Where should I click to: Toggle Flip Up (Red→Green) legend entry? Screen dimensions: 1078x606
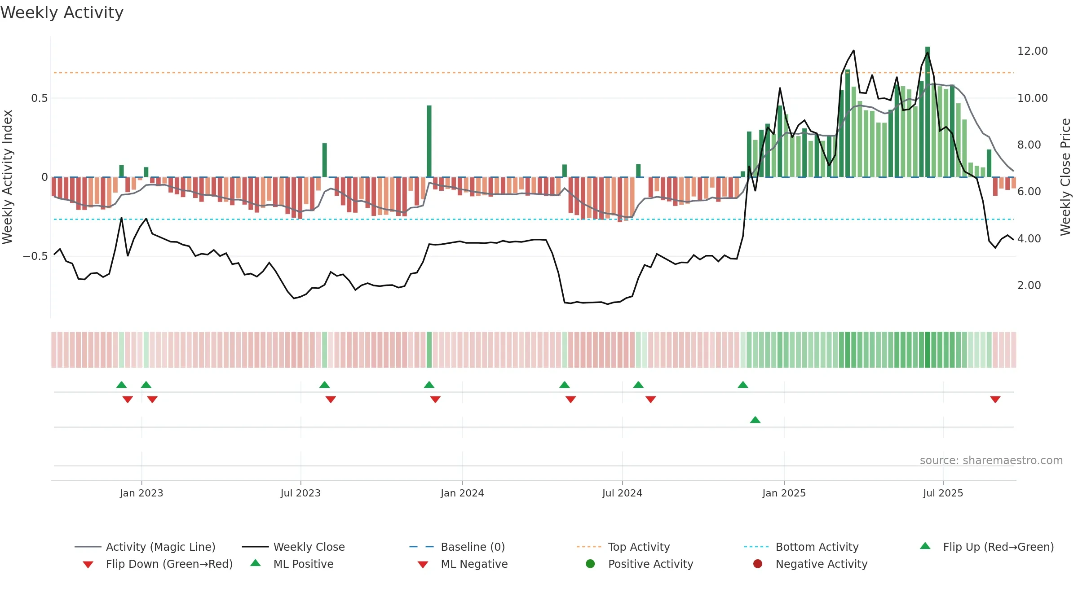pos(986,547)
